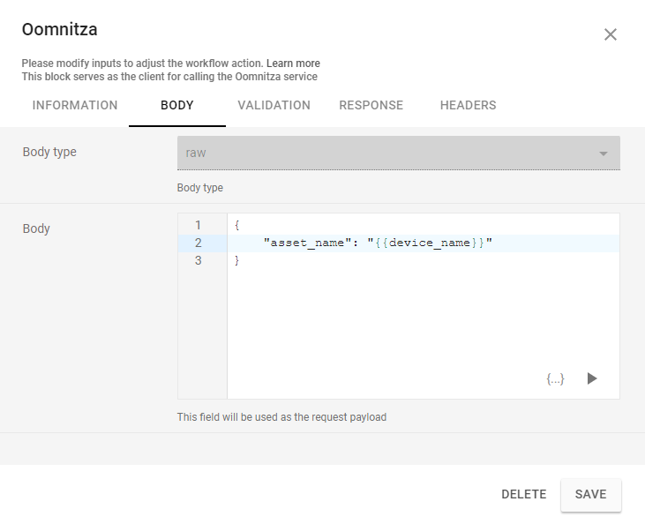645x524 pixels.
Task: Click the {{device_name}} placeholder value
Action: pos(429,243)
